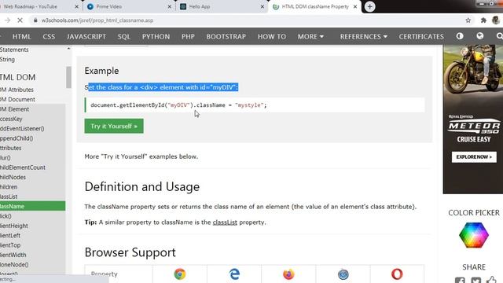Click the search magnifier icon in navbar

(500, 36)
